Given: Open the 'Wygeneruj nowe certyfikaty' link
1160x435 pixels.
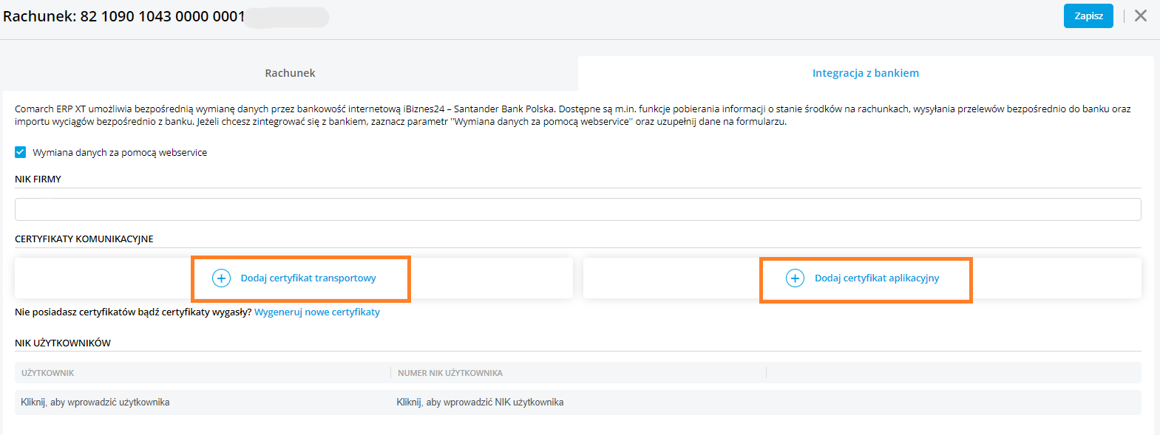Looking at the screenshot, I should pos(317,312).
